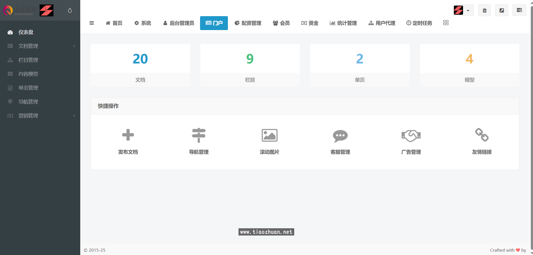The height and width of the screenshot is (255, 533).
Task: Click the 滚动图片 image icon
Action: coord(269,135)
